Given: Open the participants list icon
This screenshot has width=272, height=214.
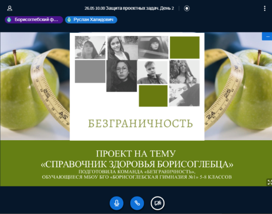Looking at the screenshot, I should 10,8.
